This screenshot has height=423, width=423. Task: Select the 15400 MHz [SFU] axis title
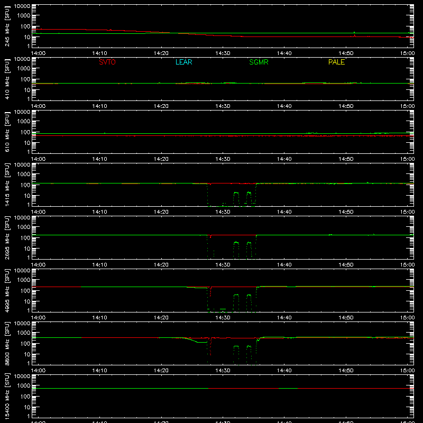point(7,397)
